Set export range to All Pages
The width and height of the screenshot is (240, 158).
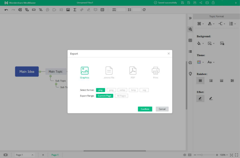tap(121, 96)
